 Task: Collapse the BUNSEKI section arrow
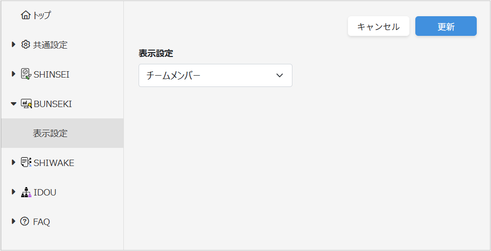(14, 104)
